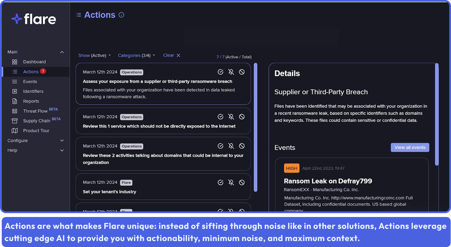Select the supplier ransomware breach action title

pos(157,81)
